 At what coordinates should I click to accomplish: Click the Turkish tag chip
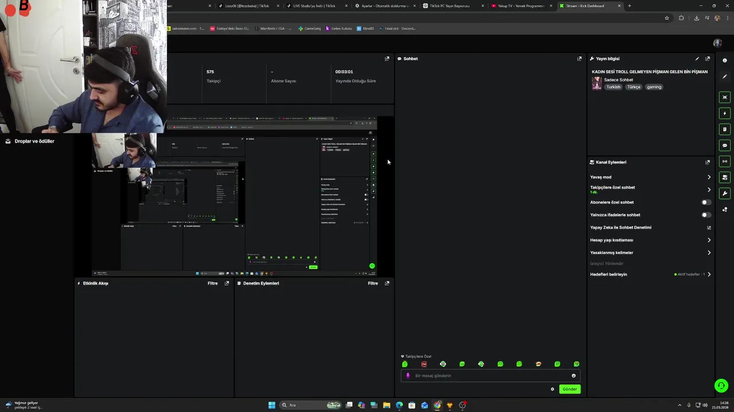614,87
